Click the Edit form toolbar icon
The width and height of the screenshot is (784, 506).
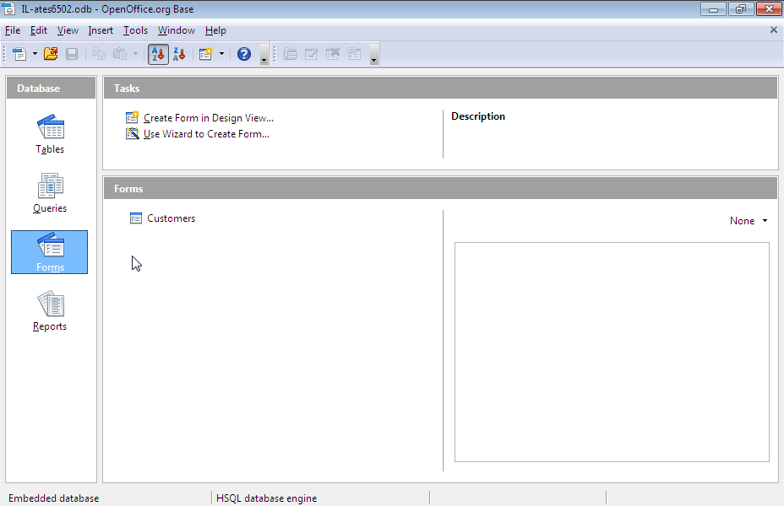pos(311,54)
